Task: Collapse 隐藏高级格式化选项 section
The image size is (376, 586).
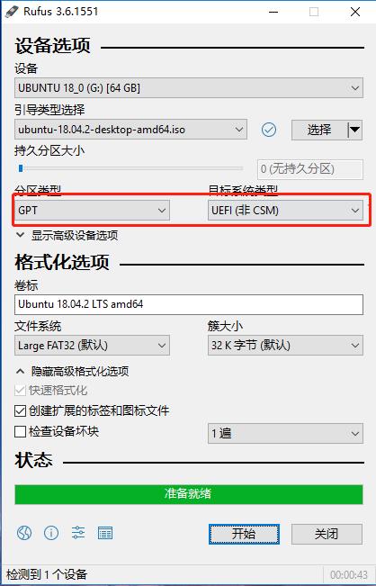Action: [73, 371]
